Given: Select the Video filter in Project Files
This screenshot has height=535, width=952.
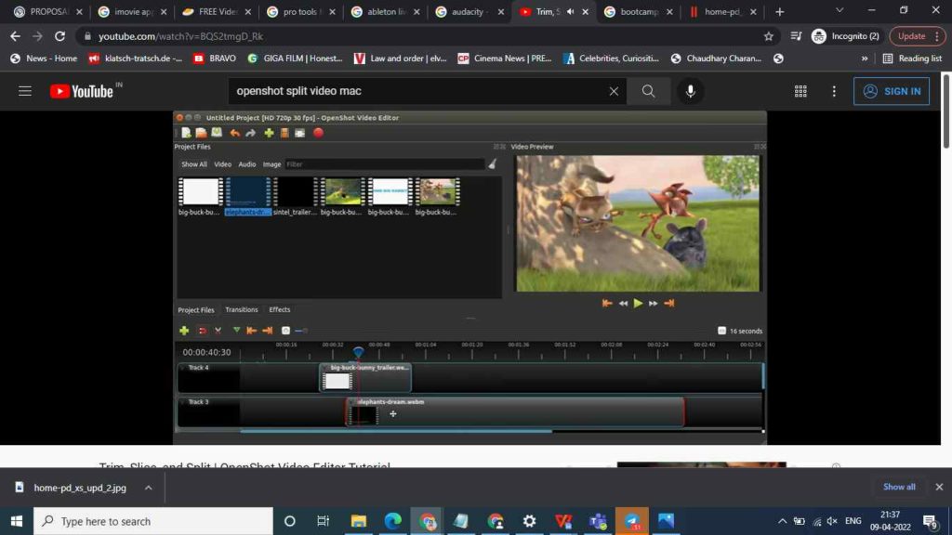Looking at the screenshot, I should 223,164.
